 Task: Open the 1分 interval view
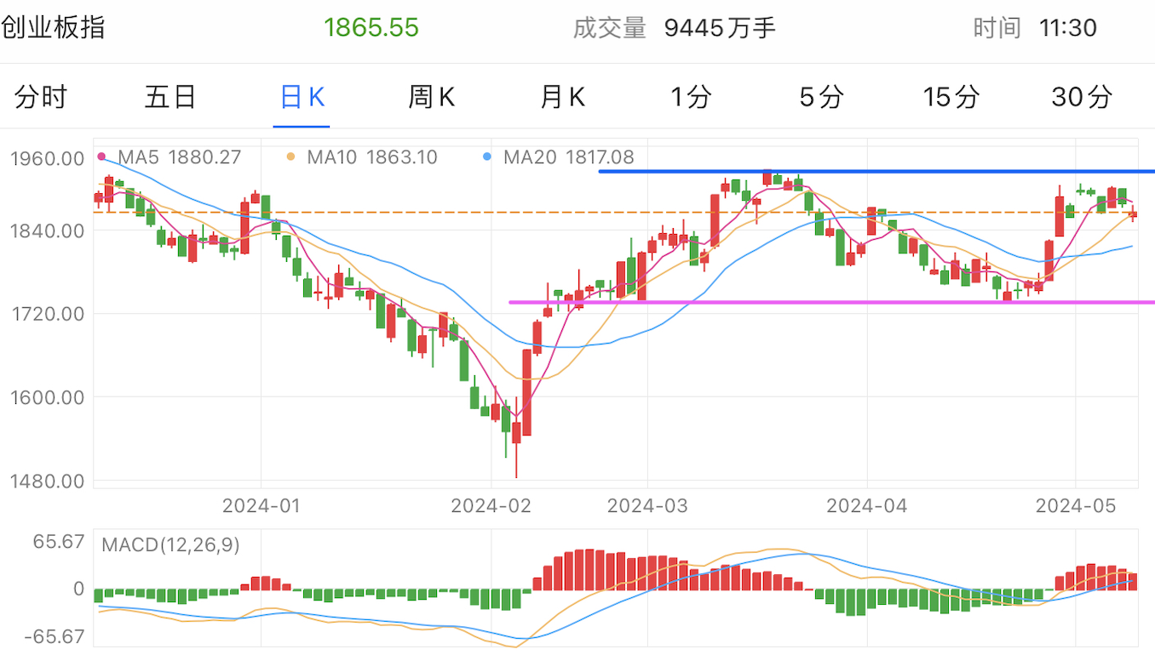pyautogui.click(x=691, y=97)
